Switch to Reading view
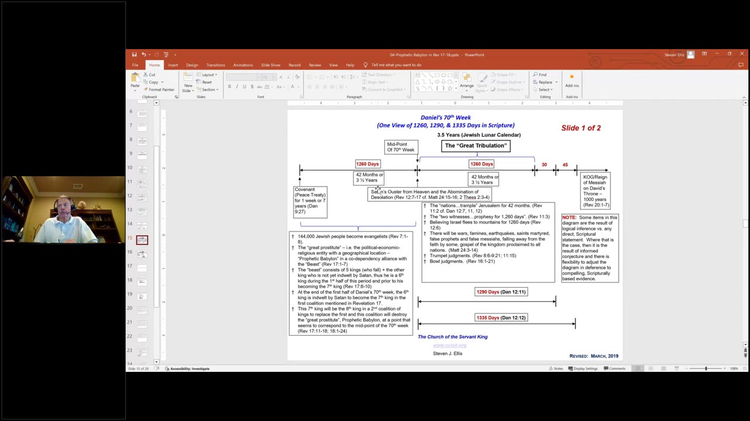 pyautogui.click(x=663, y=368)
